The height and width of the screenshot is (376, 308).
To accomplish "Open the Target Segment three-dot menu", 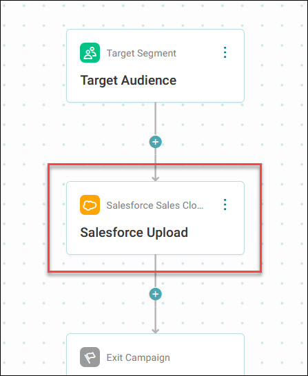I will (225, 52).
